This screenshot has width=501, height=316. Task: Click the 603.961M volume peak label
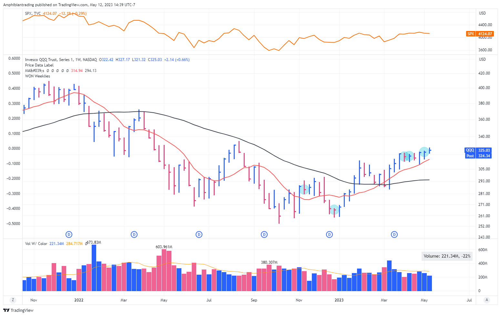pyautogui.click(x=164, y=247)
